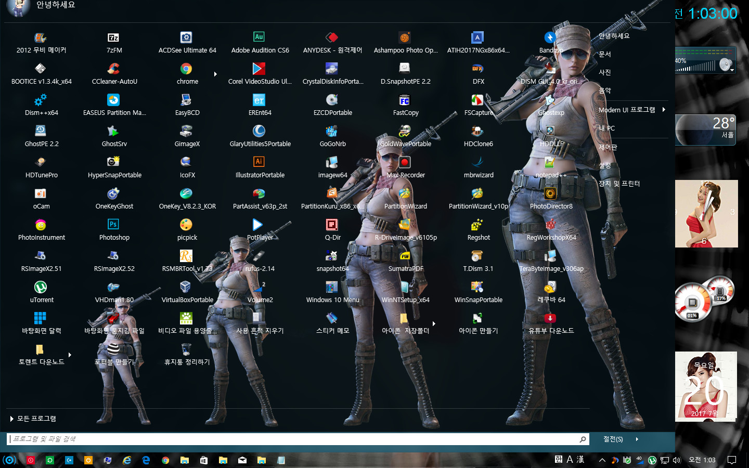Launch EasyBCD
The image size is (749, 468).
pos(187,105)
